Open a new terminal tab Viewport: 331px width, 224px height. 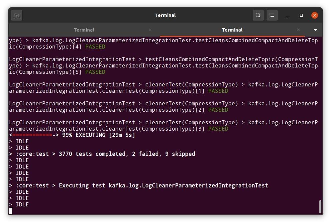(x=17, y=15)
